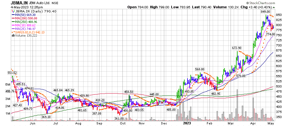Viewport: 287px width, 126px height.
Task: Click the 2023 year label on time axis
Action: tap(187, 123)
